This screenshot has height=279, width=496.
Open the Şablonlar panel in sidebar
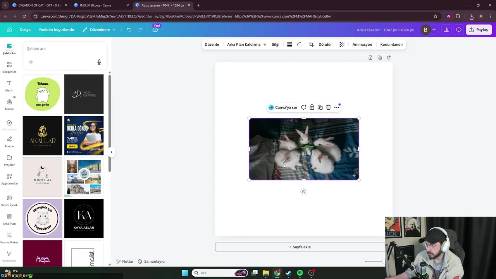coord(9,49)
